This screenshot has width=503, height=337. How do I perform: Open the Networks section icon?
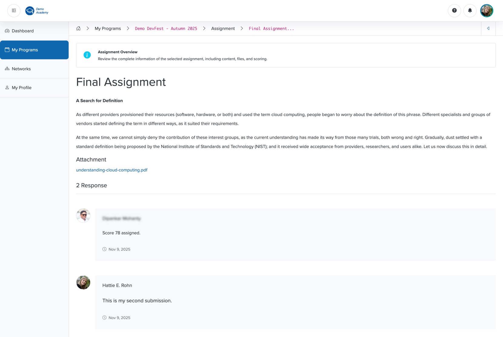[7, 68]
